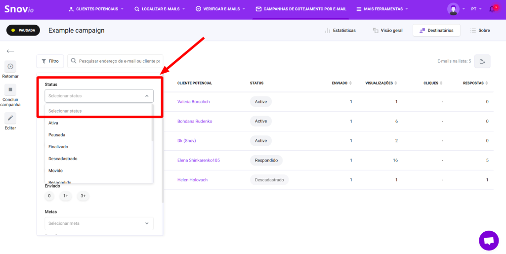Switch to the Estatísticas tab
Screen dimensions: 506x254
[x=340, y=30]
